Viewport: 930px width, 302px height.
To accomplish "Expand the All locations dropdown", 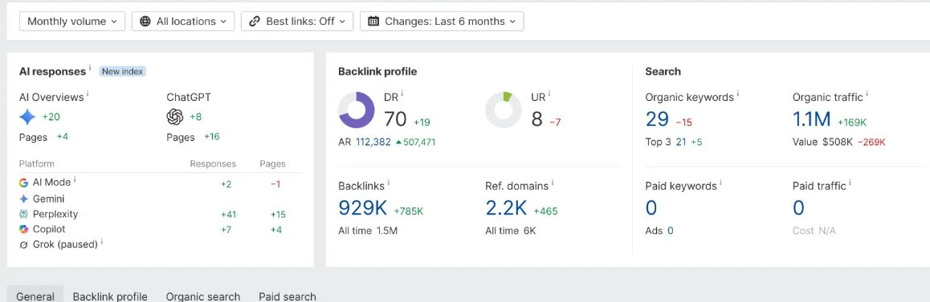I will point(183,22).
